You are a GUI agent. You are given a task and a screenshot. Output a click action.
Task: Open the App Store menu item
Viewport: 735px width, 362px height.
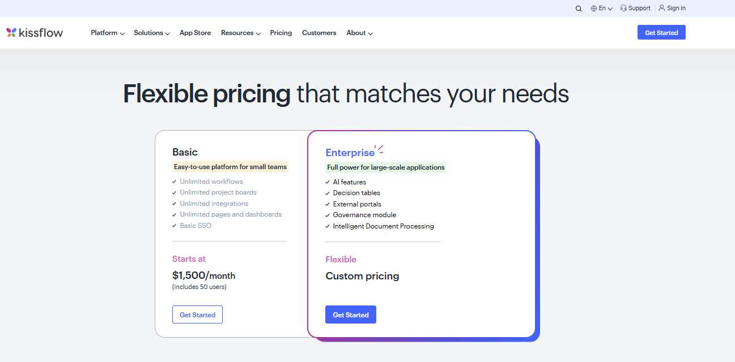pos(195,33)
